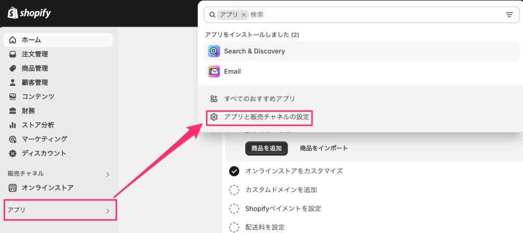The image size is (523, 233).
Task: Expand the アプリ section chevron
Action: (107, 211)
